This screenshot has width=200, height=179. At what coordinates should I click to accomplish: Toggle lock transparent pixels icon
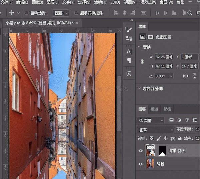(x=151, y=138)
